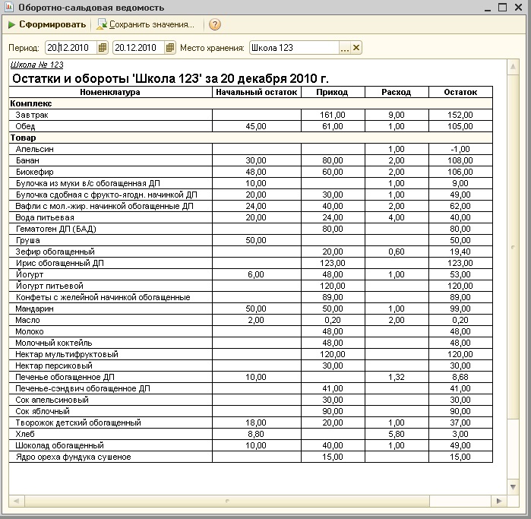Click the Место хранения field with Школа 123
Screen dimensions: 531x519
point(292,48)
